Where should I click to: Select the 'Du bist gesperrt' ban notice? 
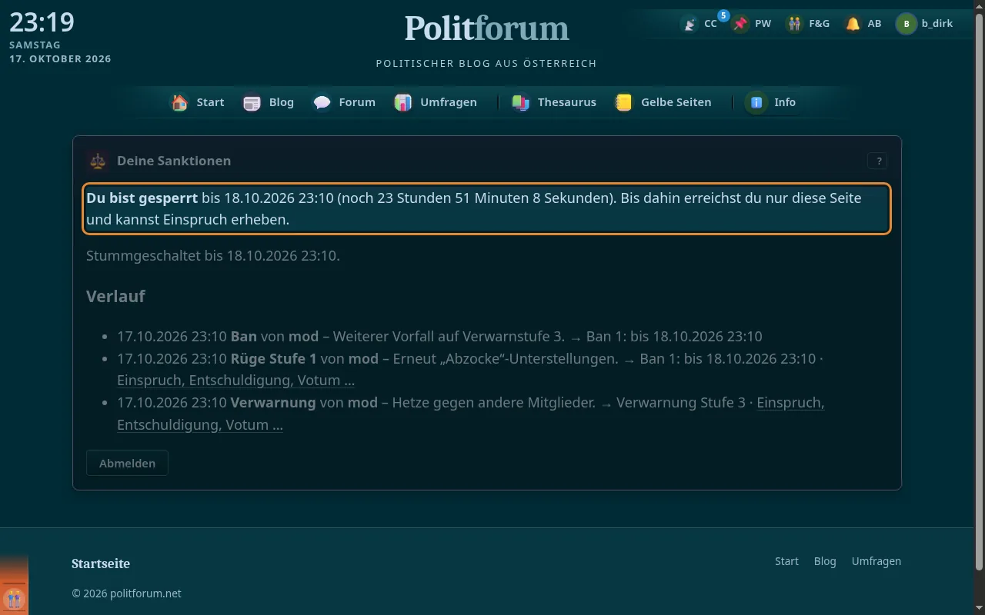(x=486, y=208)
